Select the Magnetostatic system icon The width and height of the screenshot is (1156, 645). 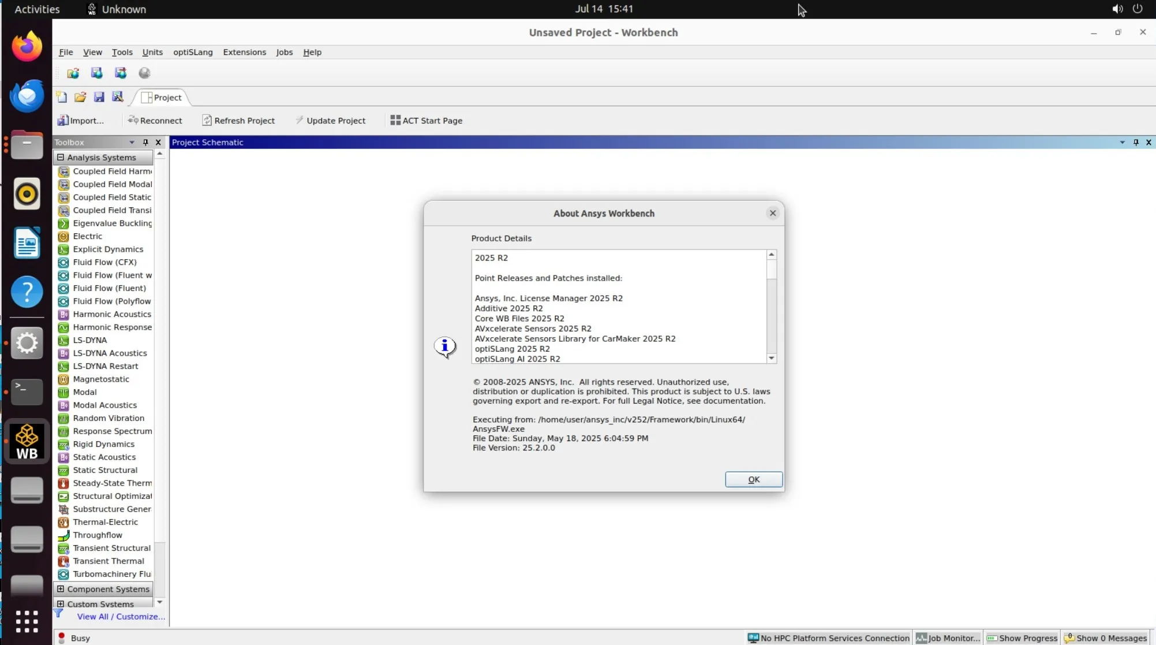tap(63, 379)
